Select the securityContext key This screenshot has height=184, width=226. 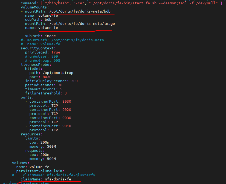(38, 48)
